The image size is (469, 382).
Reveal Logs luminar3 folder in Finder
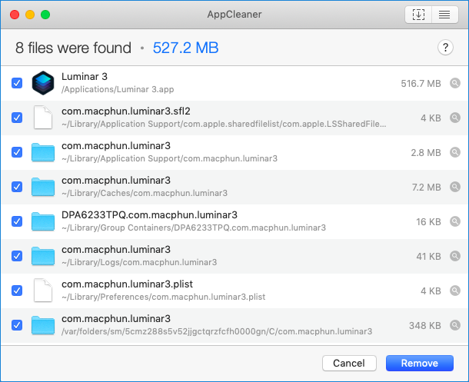[x=455, y=256]
